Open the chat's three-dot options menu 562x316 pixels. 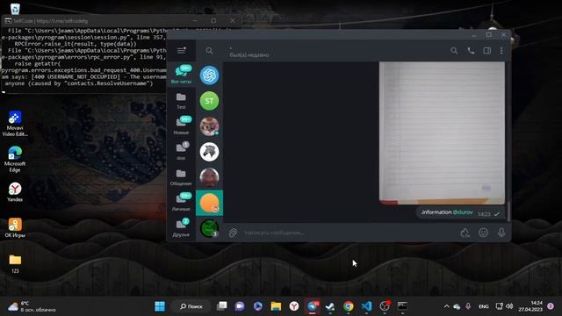501,51
